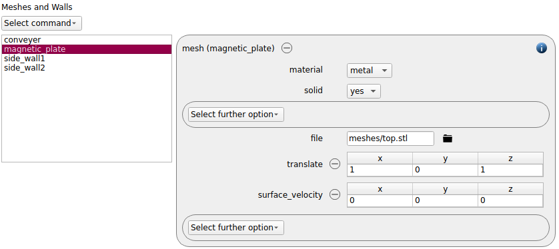Click the translate x value cell
Viewport: 559px width, 249px height.
pyautogui.click(x=380, y=170)
